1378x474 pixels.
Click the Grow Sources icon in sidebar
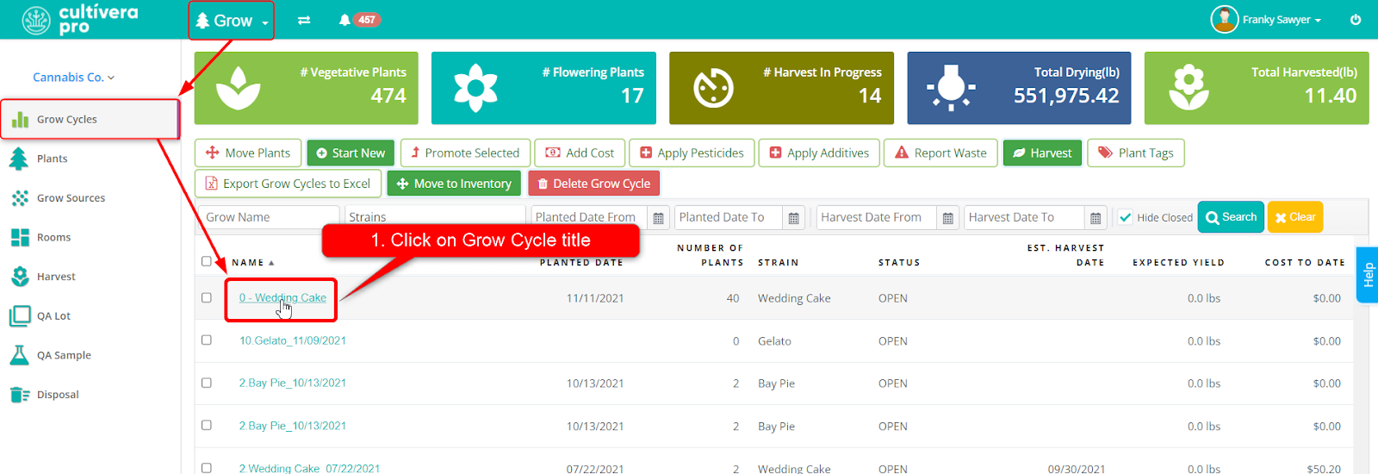(x=19, y=198)
